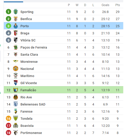This screenshot has width=124, height=137.
Task: Sort the table by Pts column
Action: 118,5
